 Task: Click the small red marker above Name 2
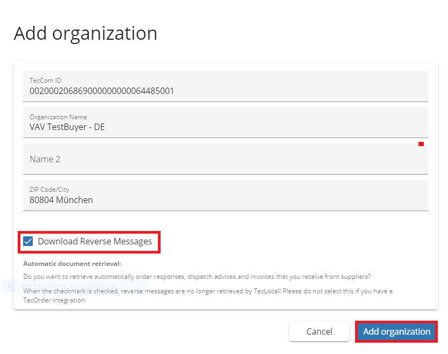tap(421, 144)
